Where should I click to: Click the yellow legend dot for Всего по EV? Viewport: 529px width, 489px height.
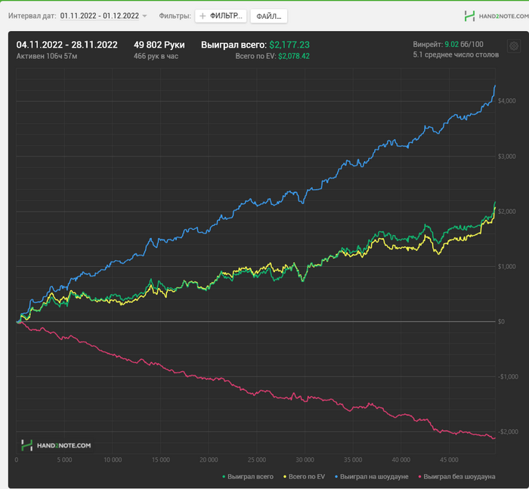285,477
